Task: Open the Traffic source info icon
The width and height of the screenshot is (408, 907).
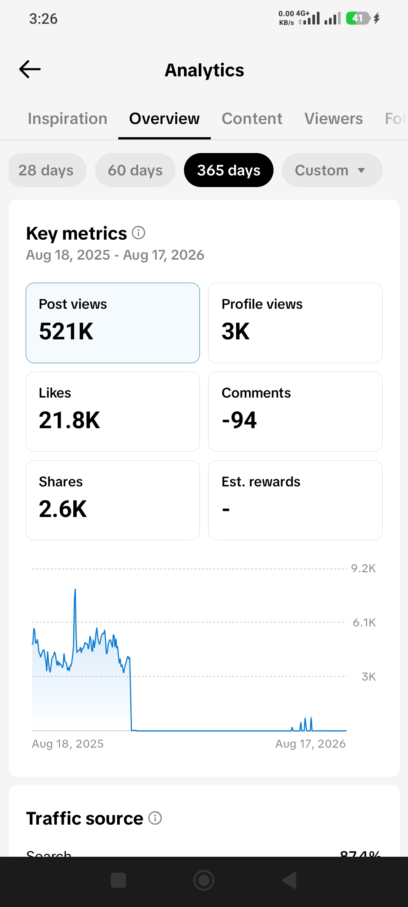Action: (155, 818)
